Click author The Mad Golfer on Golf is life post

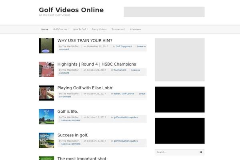70,117
